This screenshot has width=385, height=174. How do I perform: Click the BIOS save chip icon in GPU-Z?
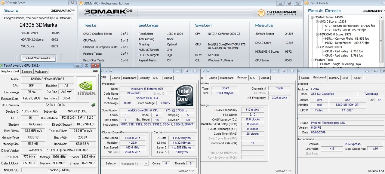(x=94, y=105)
